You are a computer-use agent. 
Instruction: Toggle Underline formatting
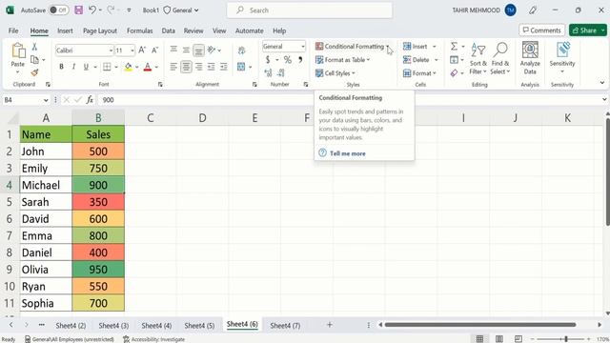click(x=86, y=67)
